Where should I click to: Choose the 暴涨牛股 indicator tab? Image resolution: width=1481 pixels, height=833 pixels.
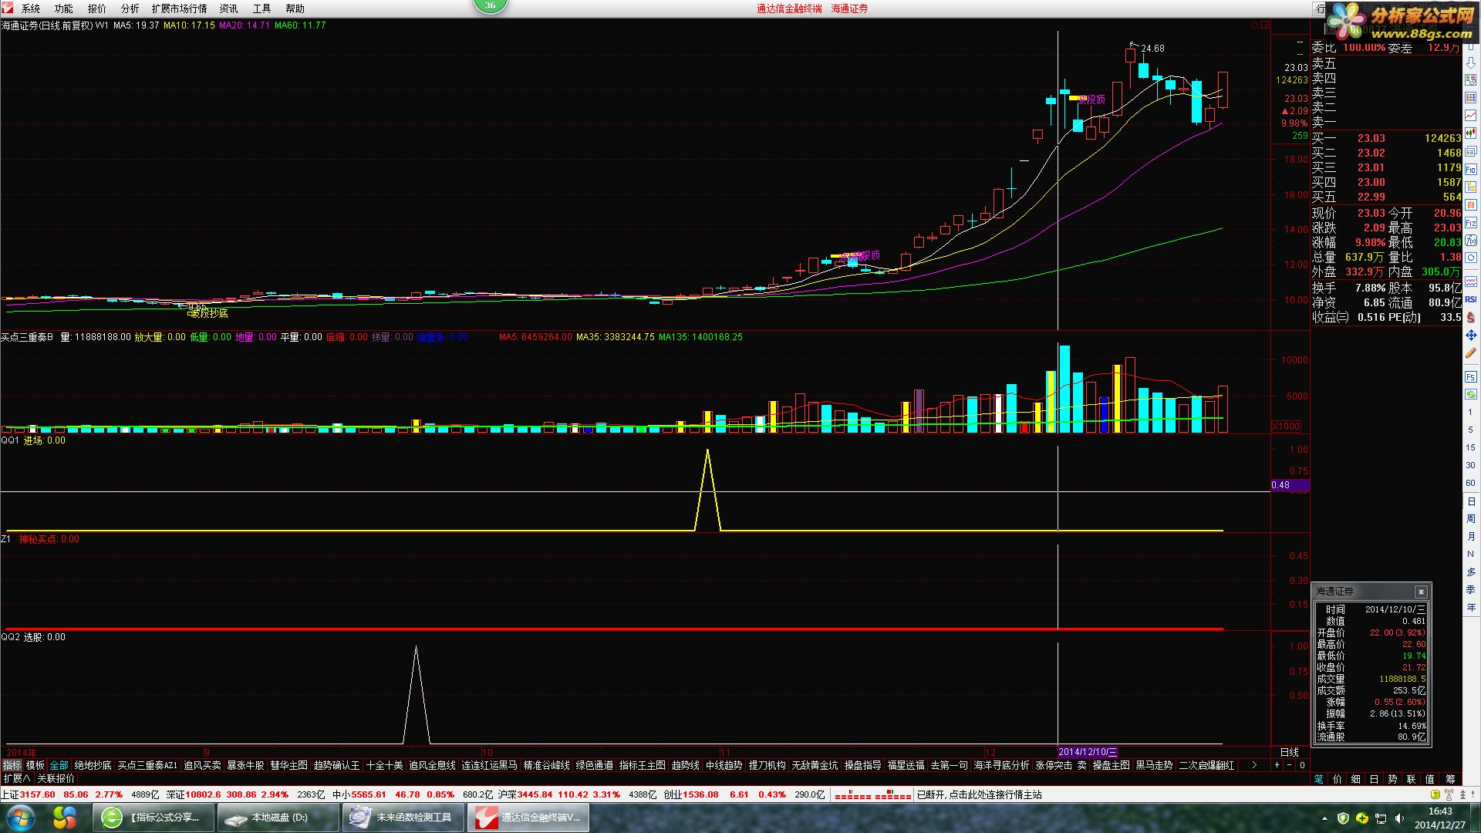[x=245, y=765]
